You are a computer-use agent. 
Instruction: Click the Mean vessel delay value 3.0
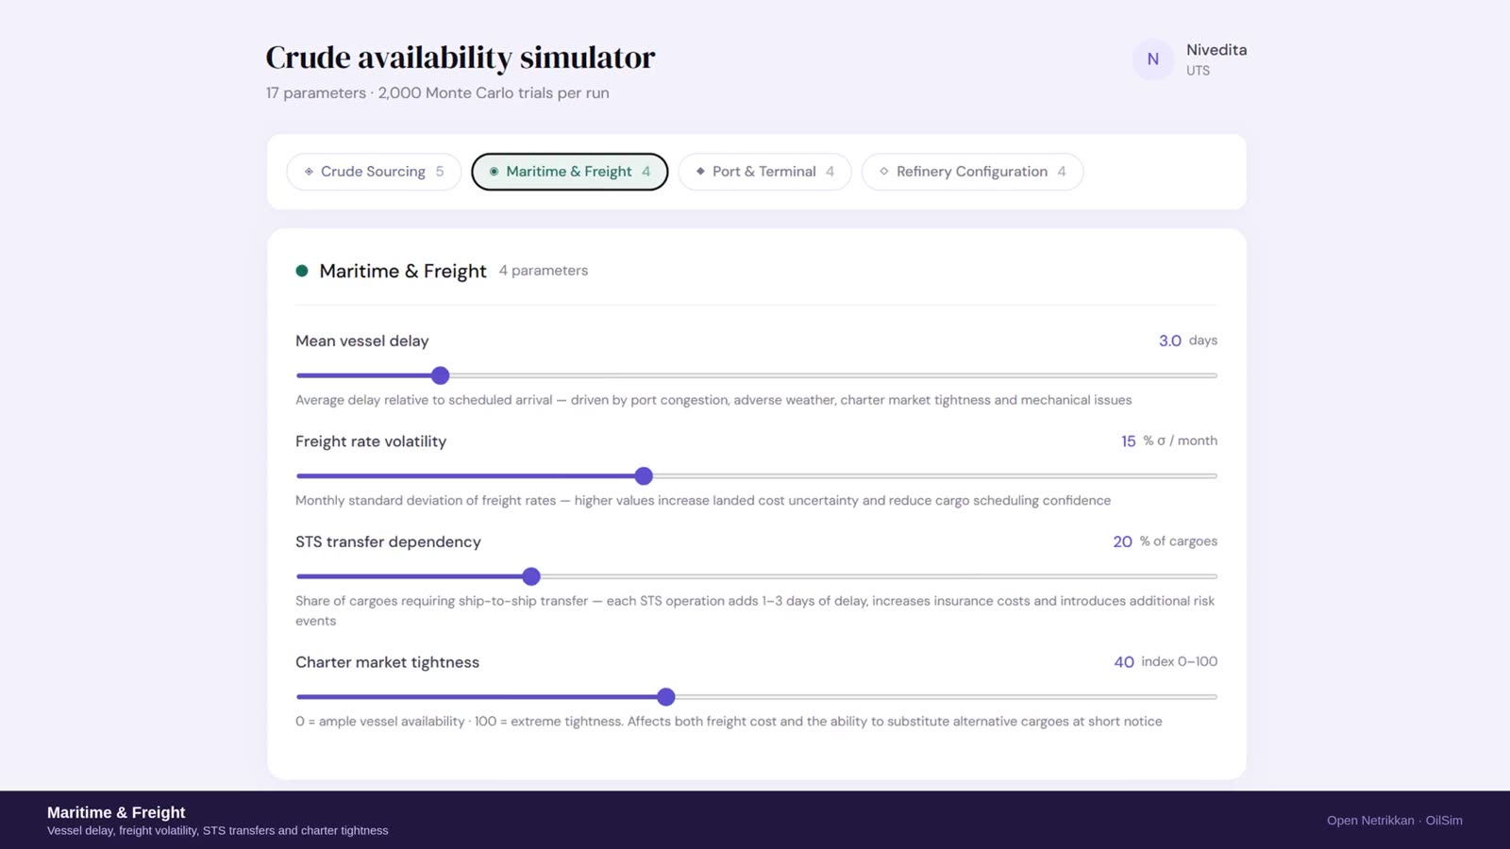pyautogui.click(x=1170, y=341)
